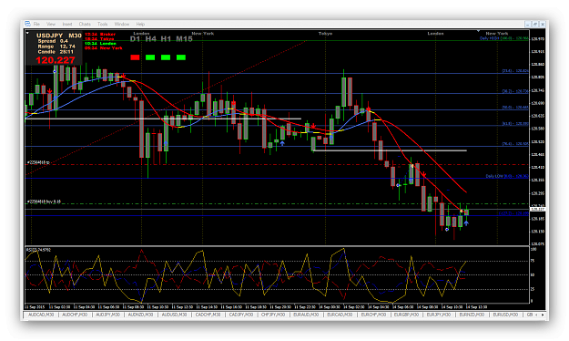Open the Window menu
Viewport: 569px width, 341px height.
pyautogui.click(x=122, y=24)
